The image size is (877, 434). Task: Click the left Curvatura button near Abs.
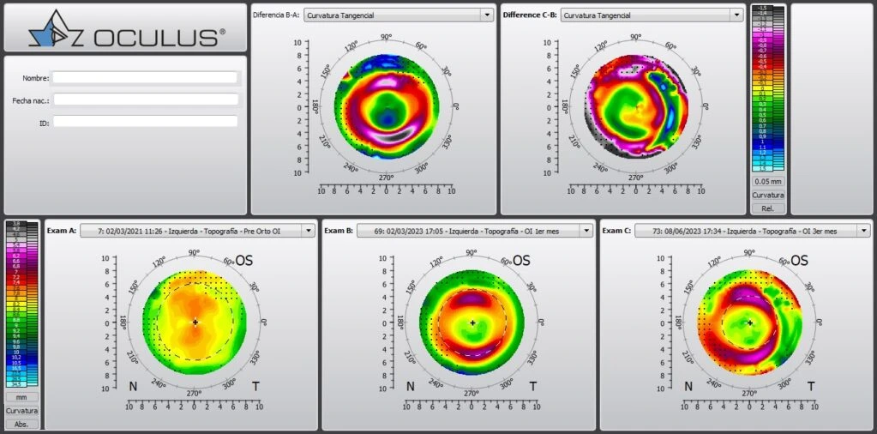tap(21, 411)
